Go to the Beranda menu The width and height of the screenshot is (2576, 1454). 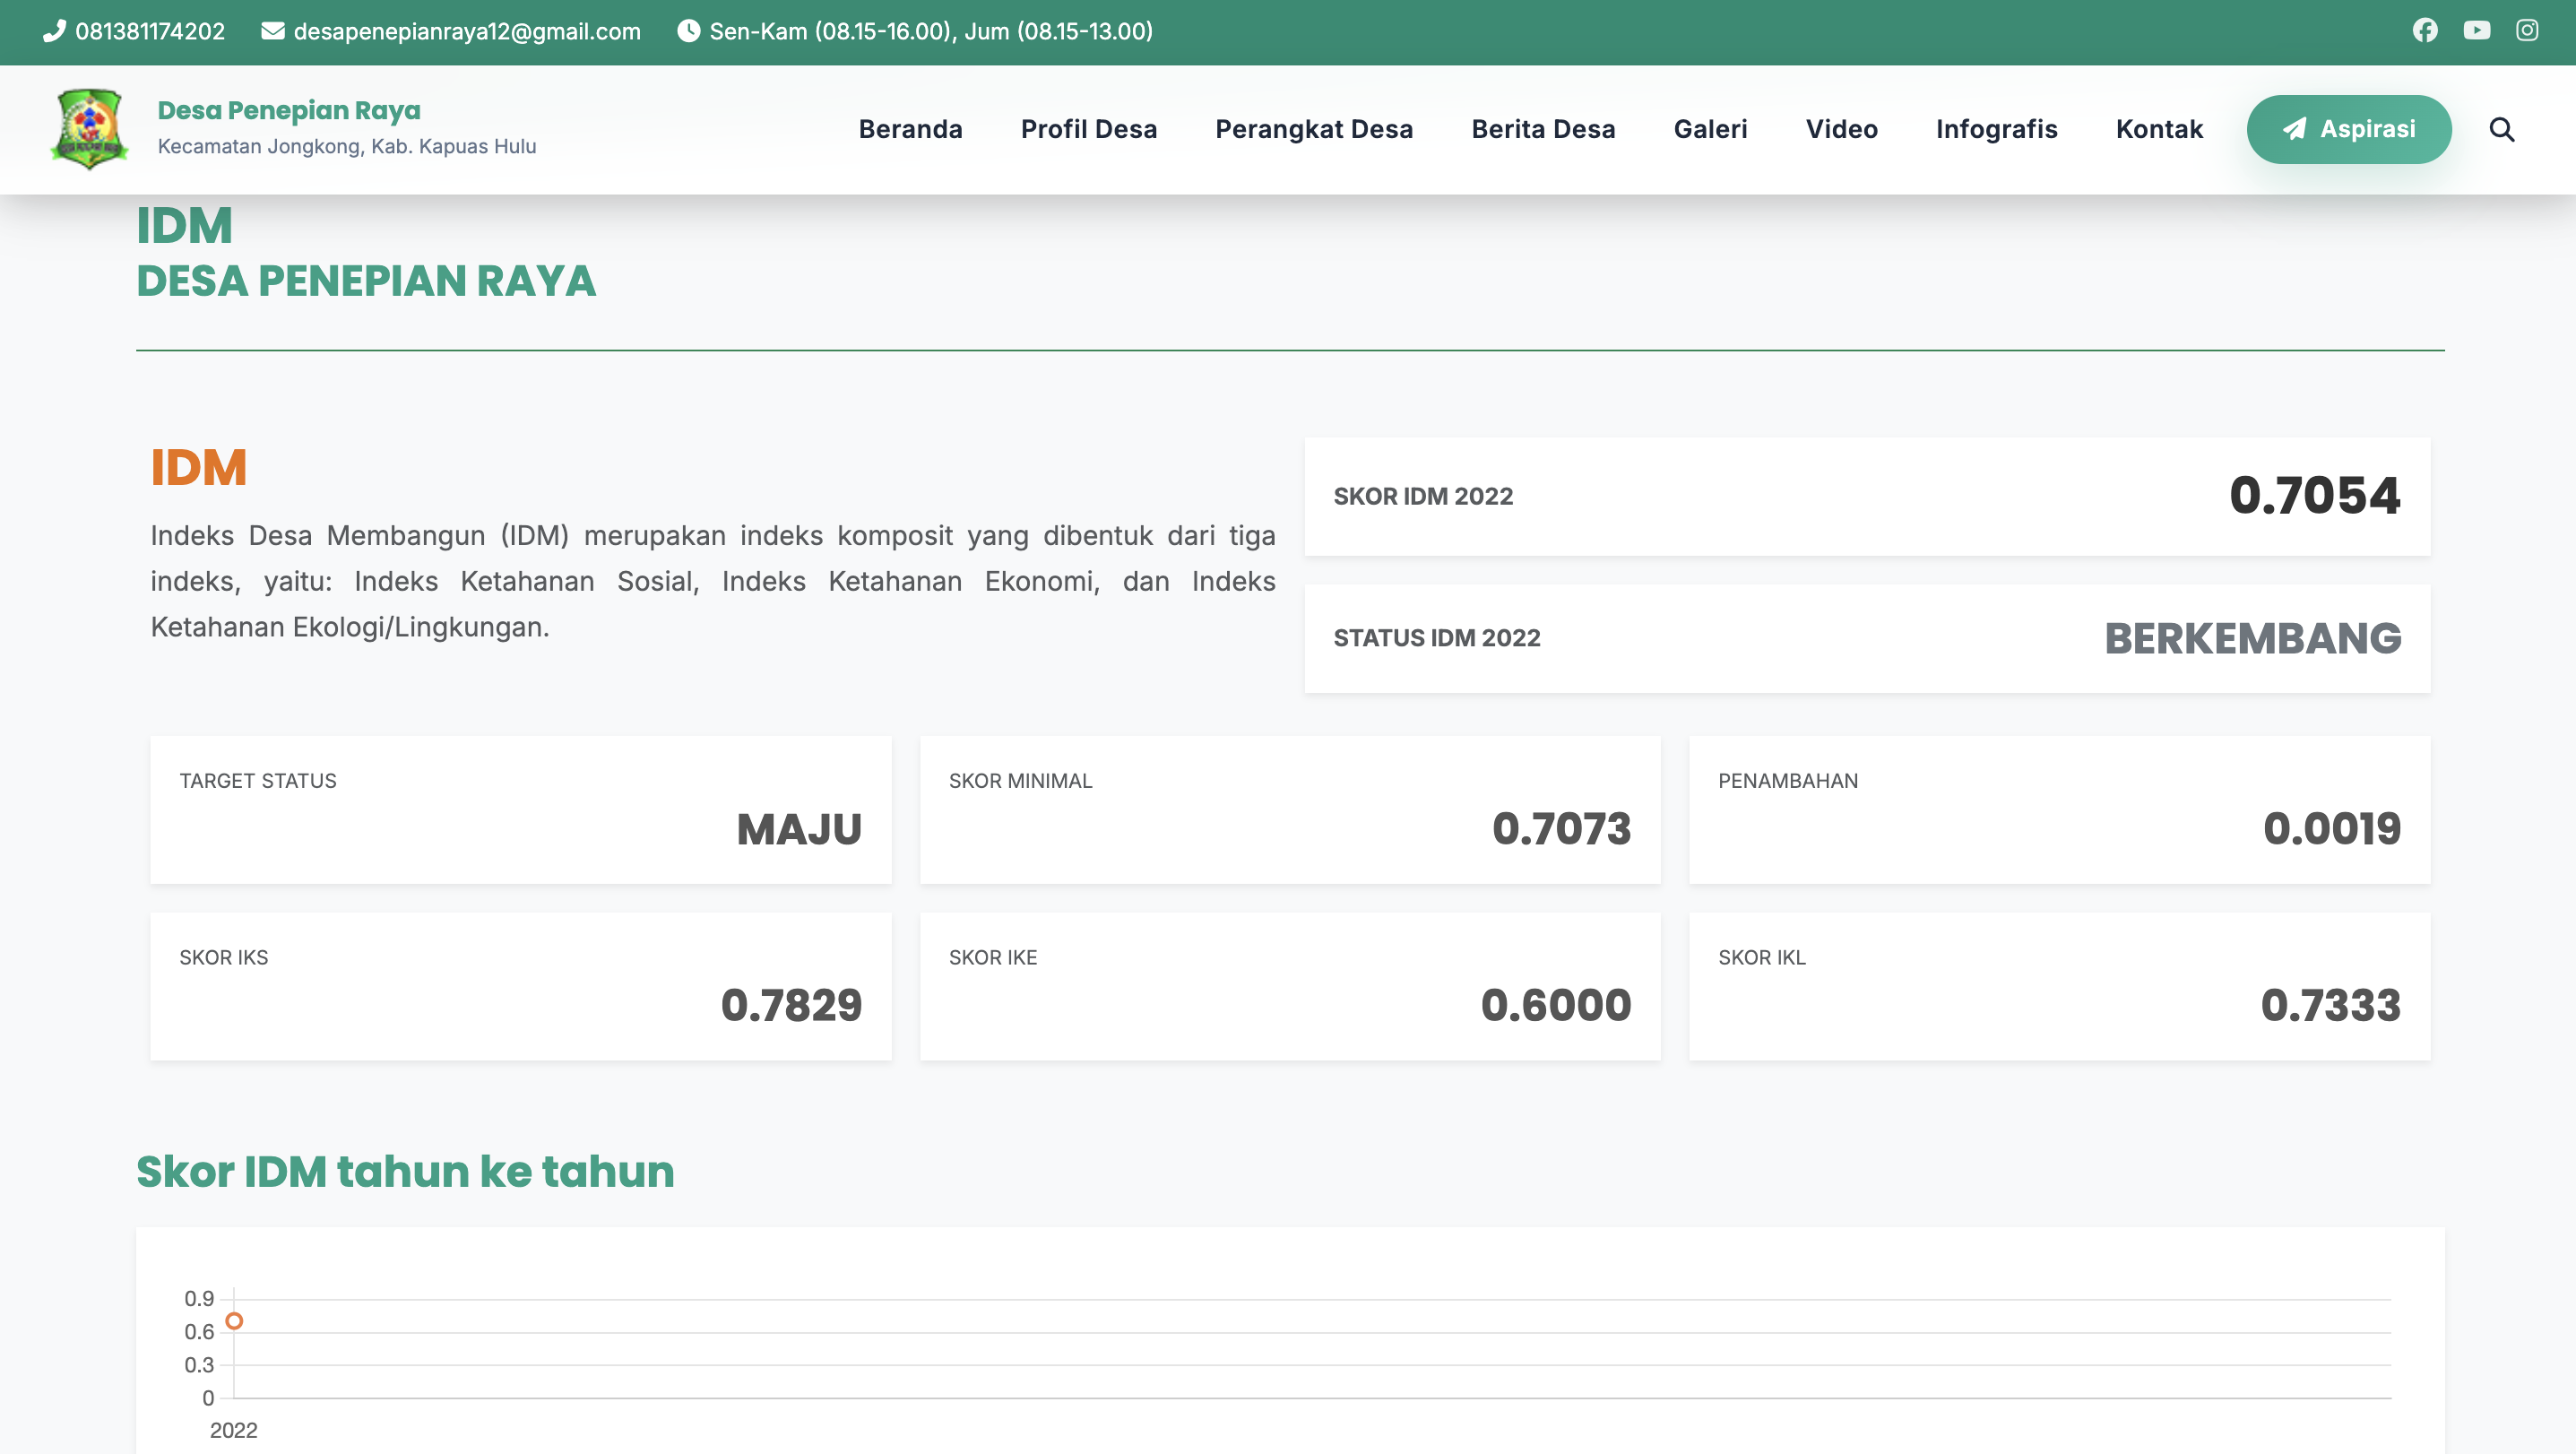point(910,130)
